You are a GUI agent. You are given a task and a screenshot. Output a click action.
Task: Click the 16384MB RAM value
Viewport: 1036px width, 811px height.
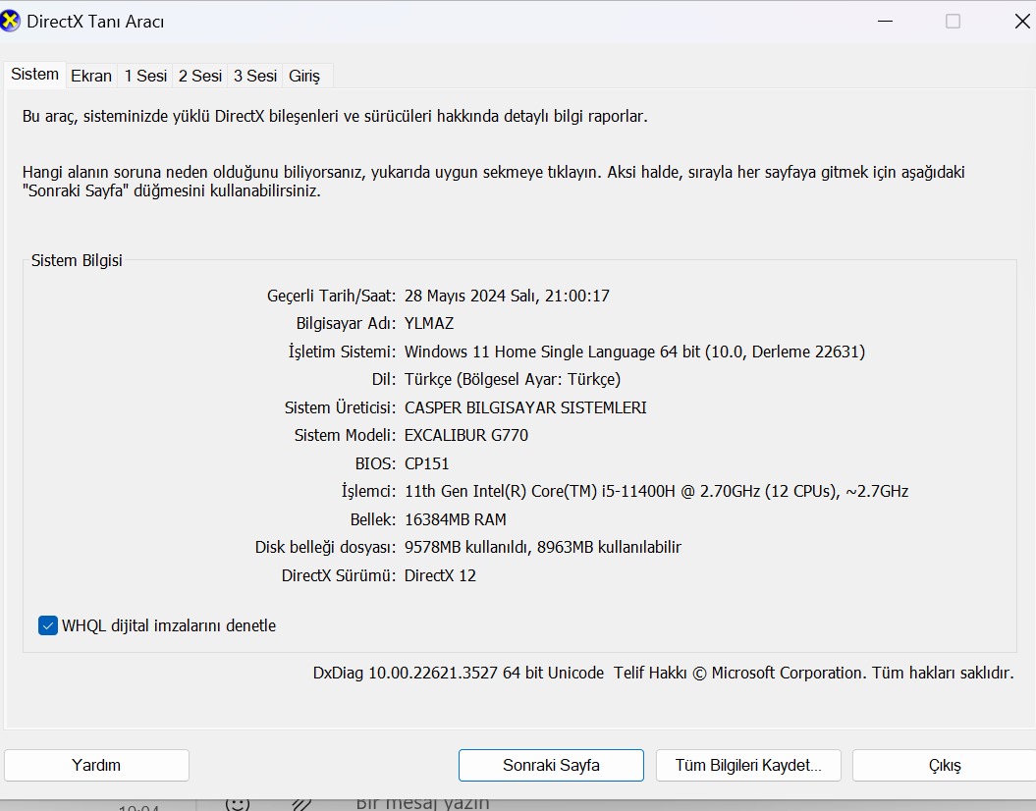[x=456, y=519]
